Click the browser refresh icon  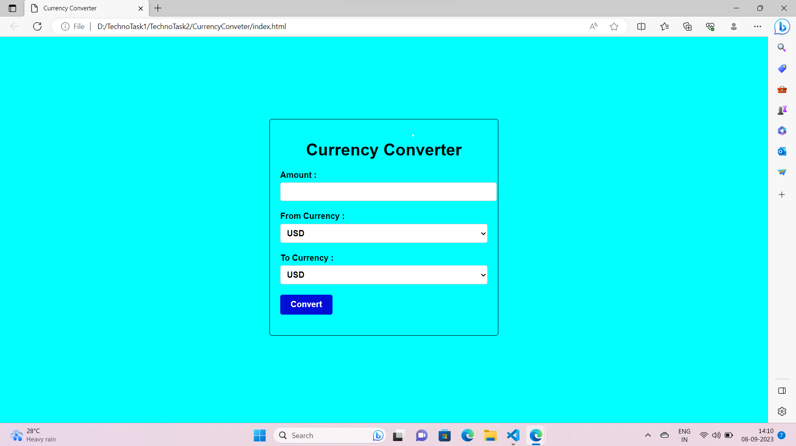37,27
